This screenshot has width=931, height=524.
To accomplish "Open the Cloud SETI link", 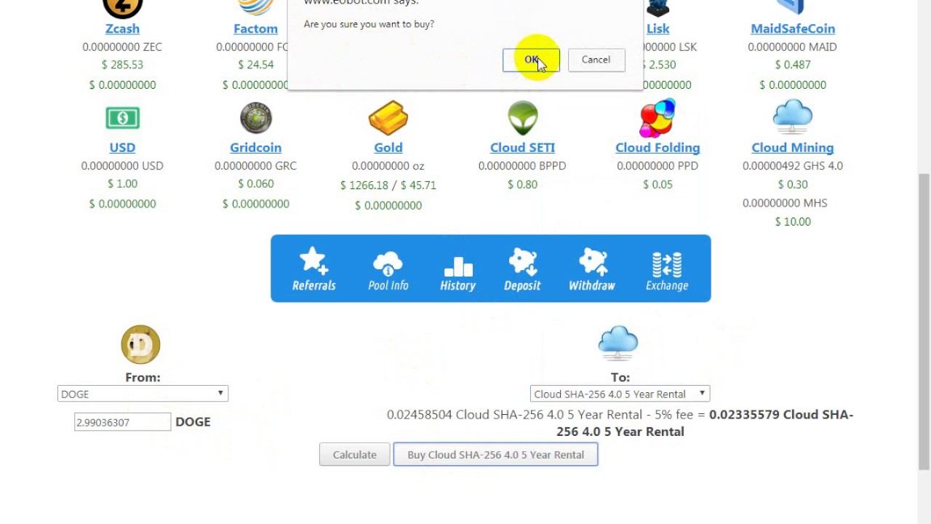I will [x=522, y=147].
